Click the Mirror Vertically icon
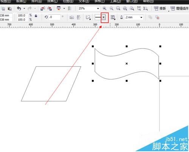The image size is (189, 152). pos(79,17)
